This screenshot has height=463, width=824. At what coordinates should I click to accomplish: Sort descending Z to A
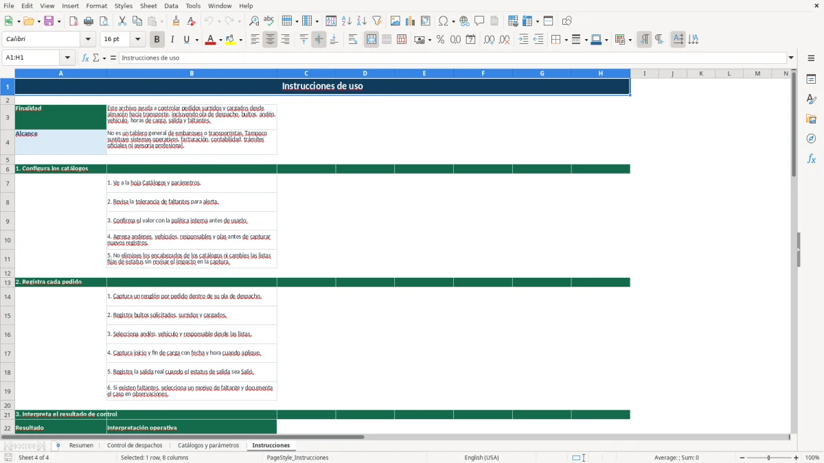pyautogui.click(x=361, y=21)
